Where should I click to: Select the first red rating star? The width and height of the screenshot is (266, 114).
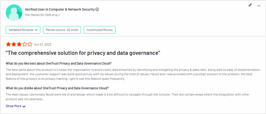tap(8, 45)
